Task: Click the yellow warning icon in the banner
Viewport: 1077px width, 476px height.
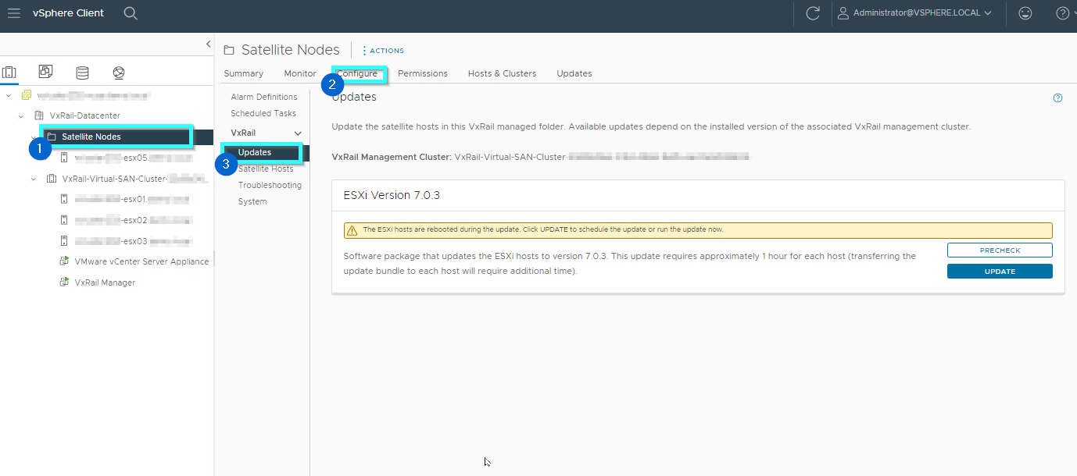Action: [351, 230]
